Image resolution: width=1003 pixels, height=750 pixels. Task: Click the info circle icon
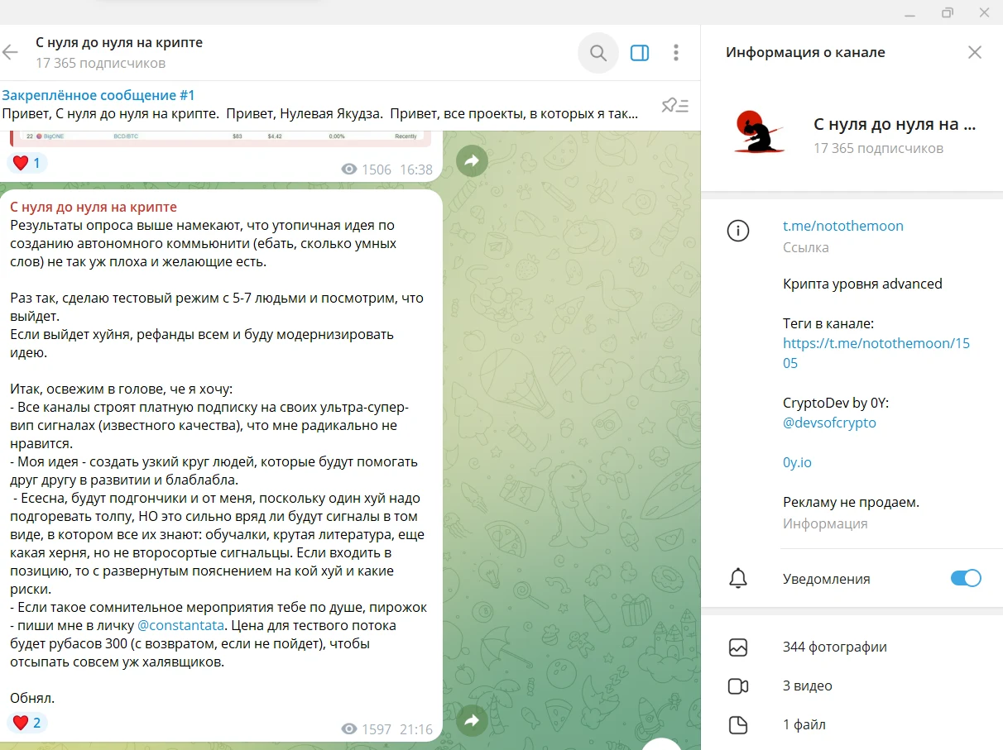pos(737,231)
